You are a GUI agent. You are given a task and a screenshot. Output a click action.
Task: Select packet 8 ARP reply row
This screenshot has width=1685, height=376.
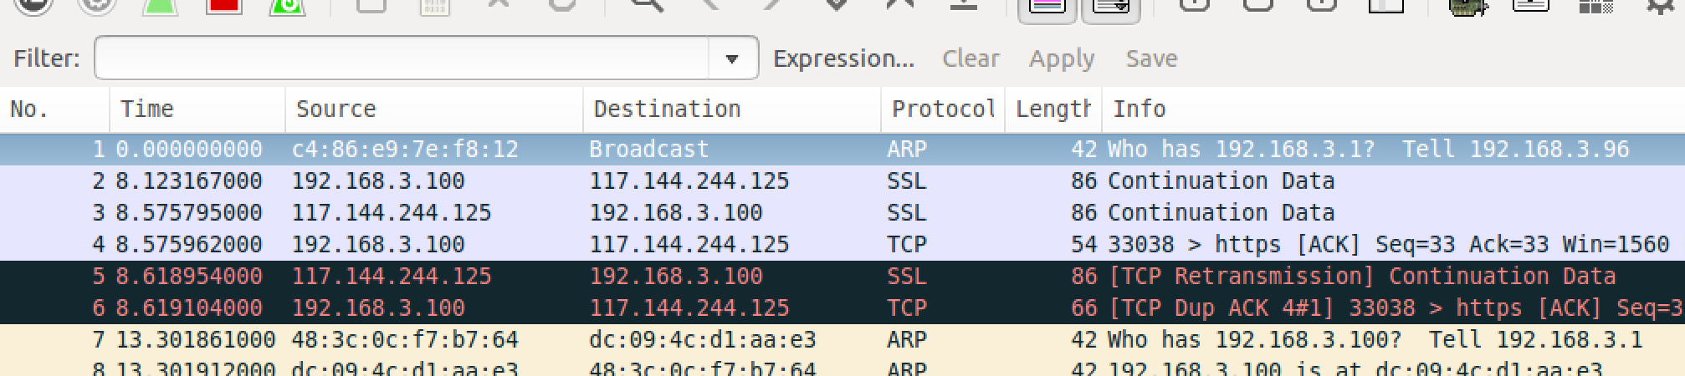tap(842, 367)
